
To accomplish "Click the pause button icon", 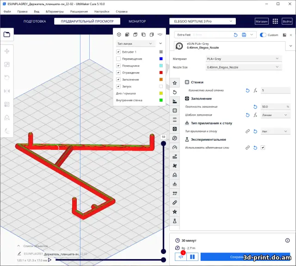I will [x=193, y=256].
